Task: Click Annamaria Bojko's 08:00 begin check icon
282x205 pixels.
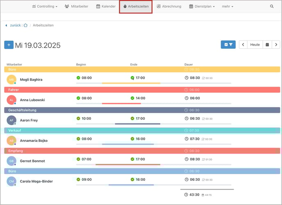Action: pyautogui.click(x=78, y=139)
